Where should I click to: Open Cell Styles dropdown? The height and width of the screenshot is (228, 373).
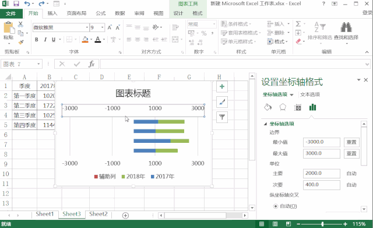pyautogui.click(x=238, y=41)
